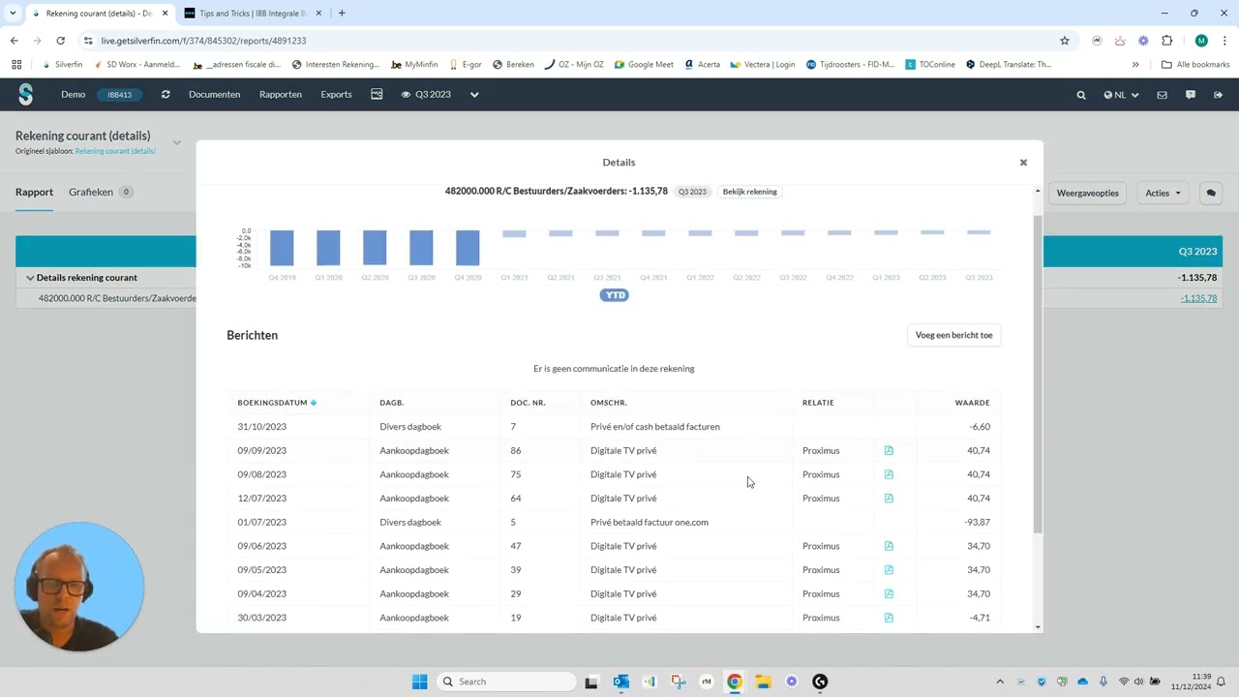Open the Documenten menu
Image resolution: width=1239 pixels, height=697 pixels.
(214, 95)
